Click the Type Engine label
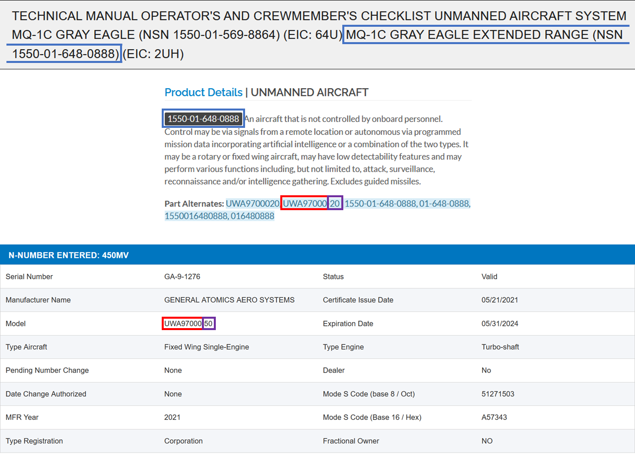Screen dimensions: 635x454 click(x=343, y=347)
